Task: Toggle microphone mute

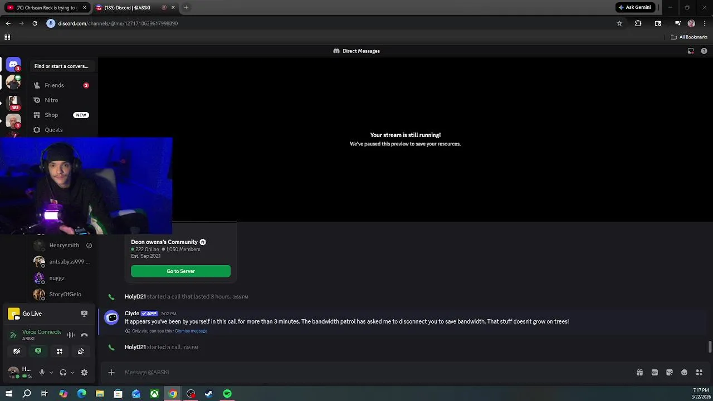Action: tap(41, 373)
